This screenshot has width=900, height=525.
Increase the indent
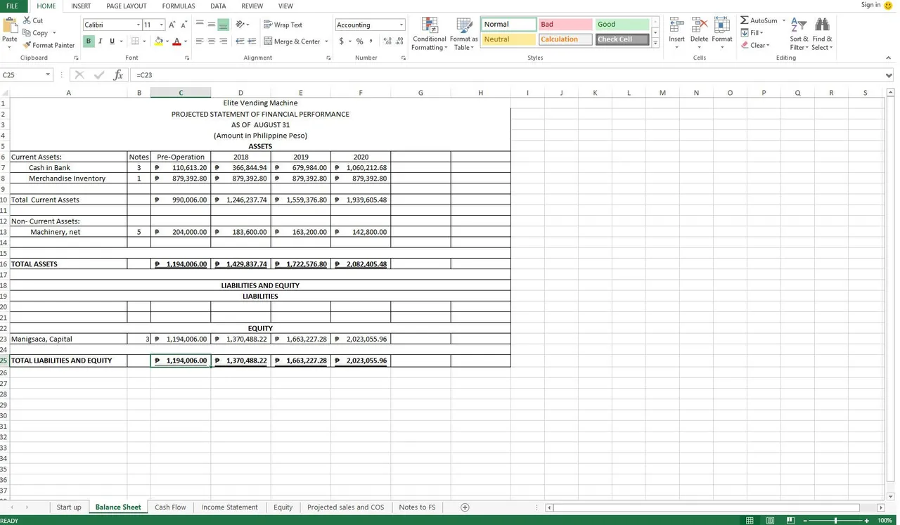(251, 41)
